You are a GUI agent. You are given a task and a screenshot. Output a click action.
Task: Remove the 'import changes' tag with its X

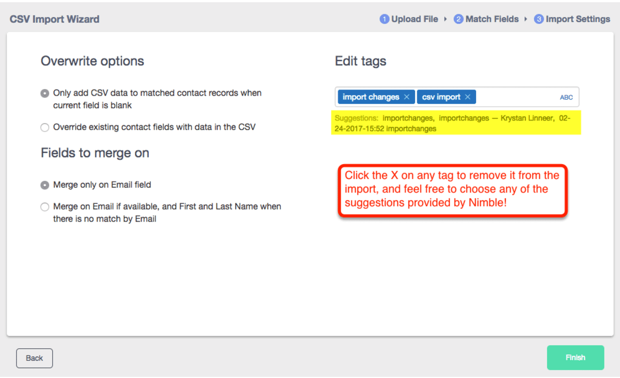407,97
